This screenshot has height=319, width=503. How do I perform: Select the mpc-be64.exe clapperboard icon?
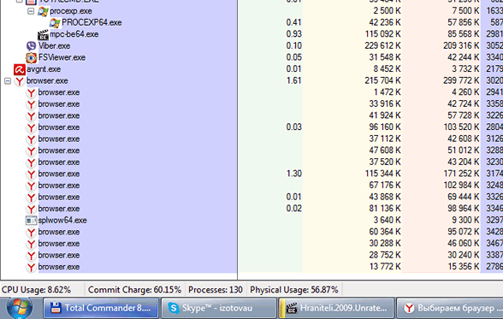pos(43,34)
